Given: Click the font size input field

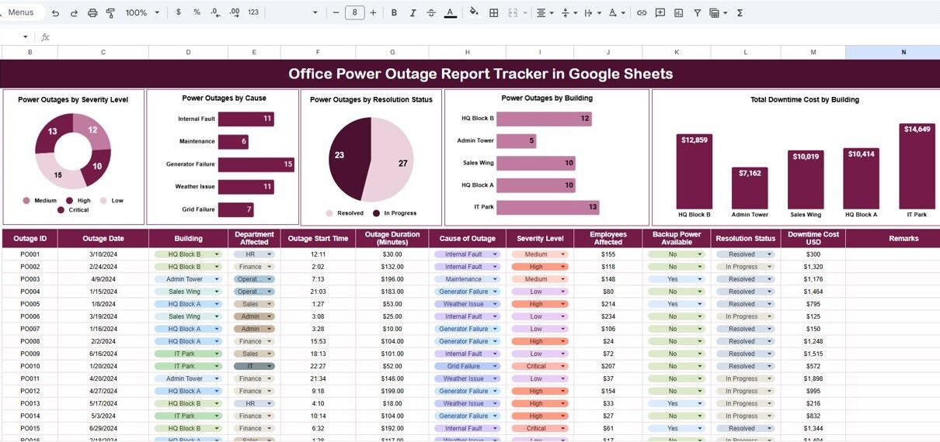Looking at the screenshot, I should 354,12.
